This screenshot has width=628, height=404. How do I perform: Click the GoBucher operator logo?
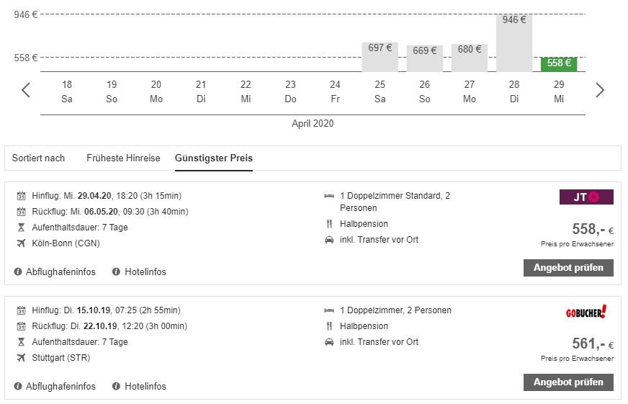tap(586, 312)
